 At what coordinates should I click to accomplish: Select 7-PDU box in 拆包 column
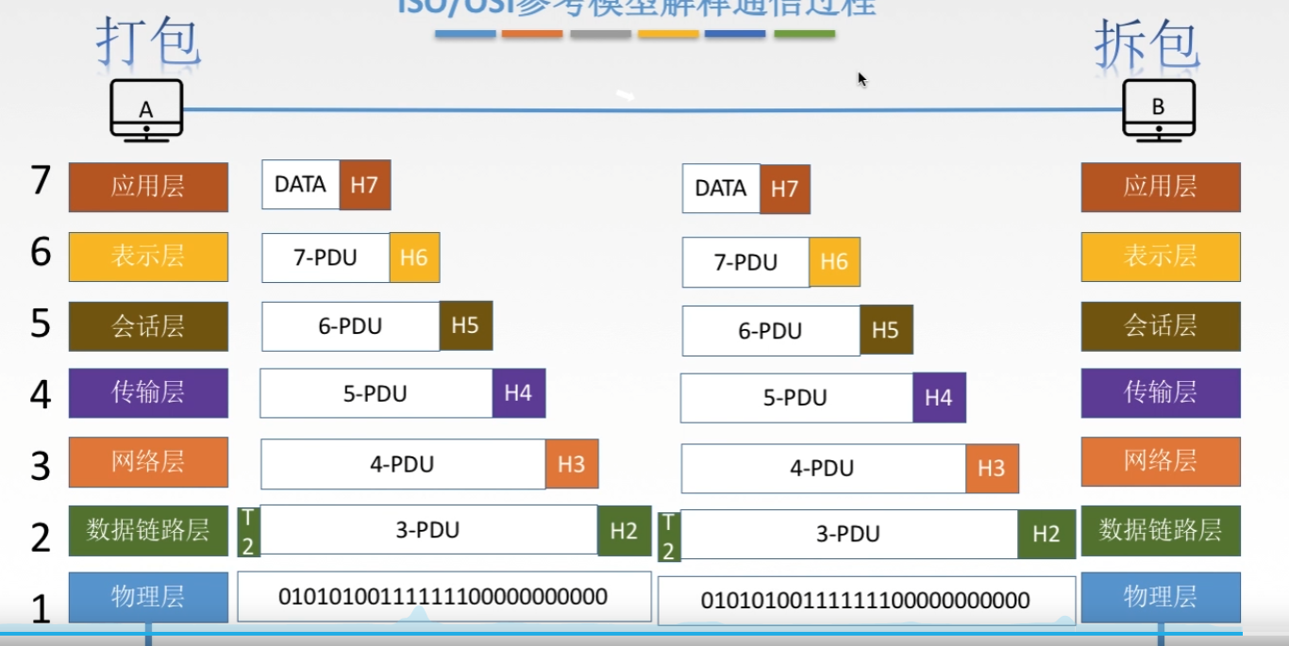pyautogui.click(x=745, y=262)
